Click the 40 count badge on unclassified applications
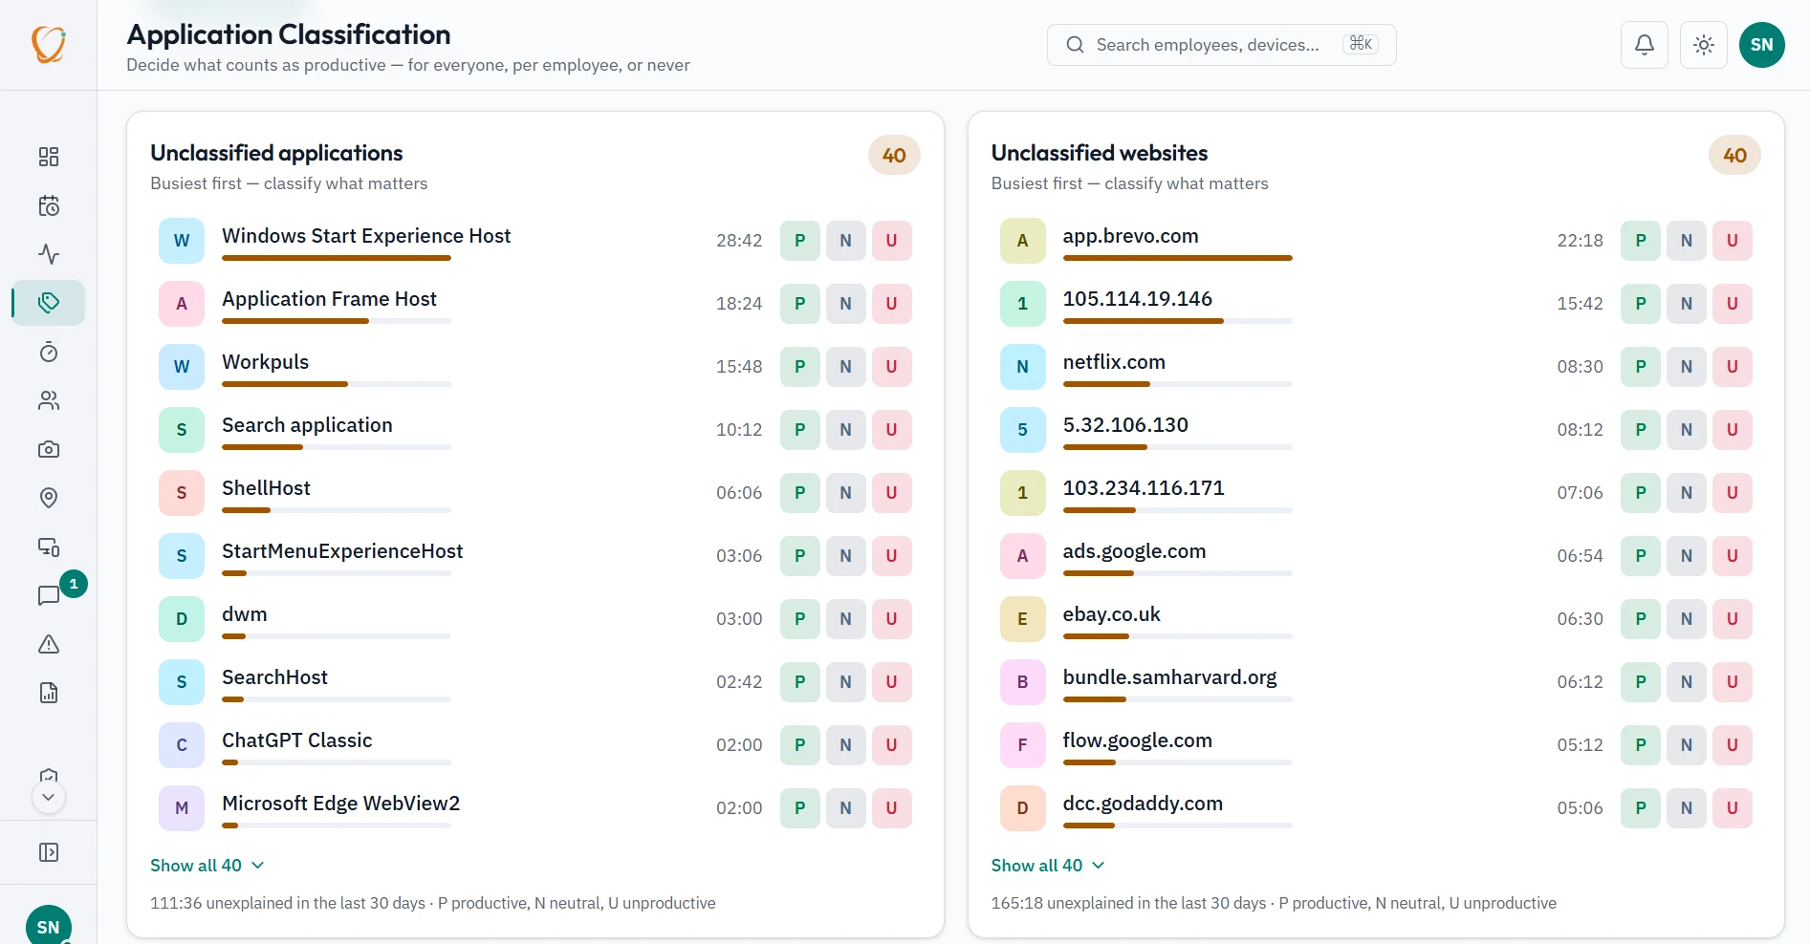The width and height of the screenshot is (1810, 944). coord(894,156)
